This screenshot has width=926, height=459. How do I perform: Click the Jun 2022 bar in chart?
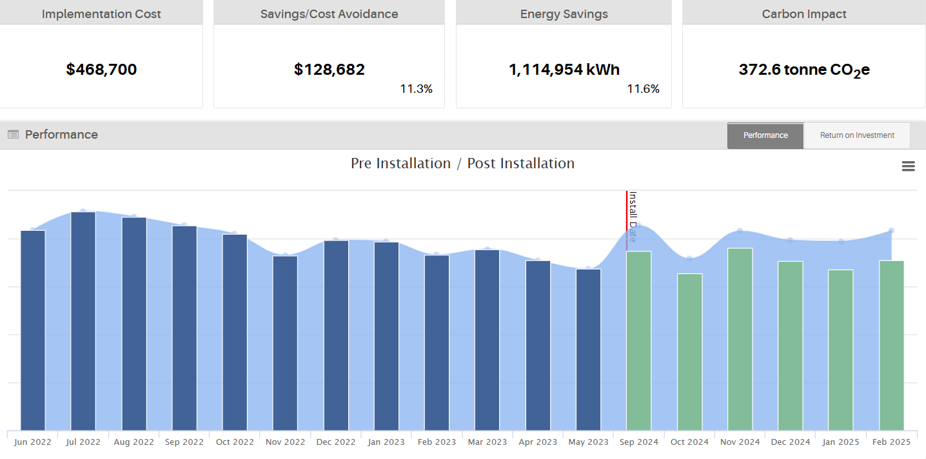point(33,330)
